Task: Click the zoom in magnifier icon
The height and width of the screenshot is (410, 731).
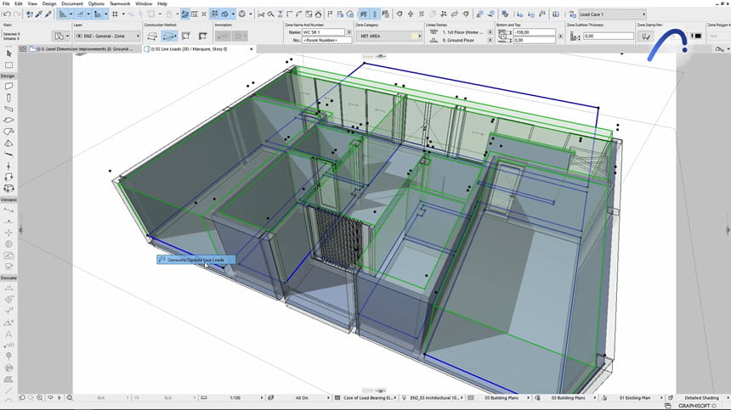Action: 40,398
